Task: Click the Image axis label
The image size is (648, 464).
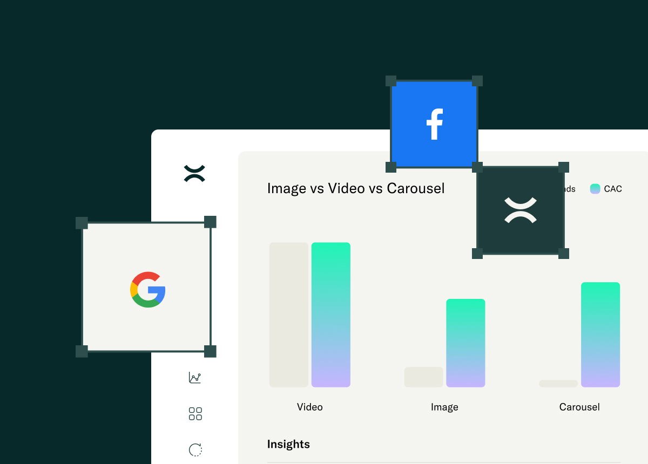Action: click(x=444, y=407)
